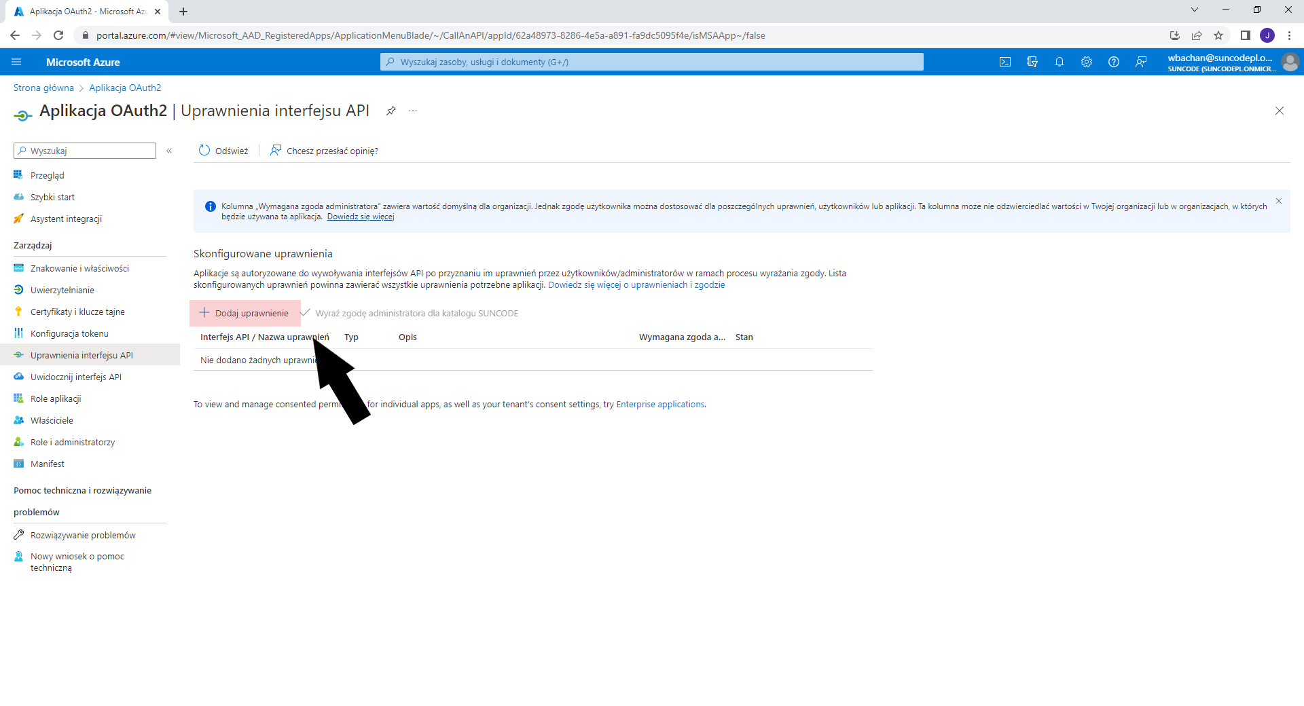The width and height of the screenshot is (1304, 706).
Task: Click the Aplikacja OAuth2 breadcrumb
Action: coord(125,88)
